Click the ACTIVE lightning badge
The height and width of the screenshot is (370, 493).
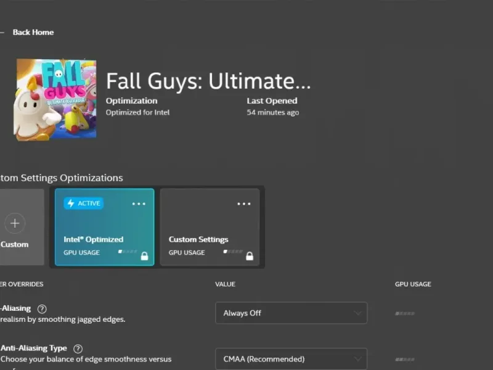84,203
